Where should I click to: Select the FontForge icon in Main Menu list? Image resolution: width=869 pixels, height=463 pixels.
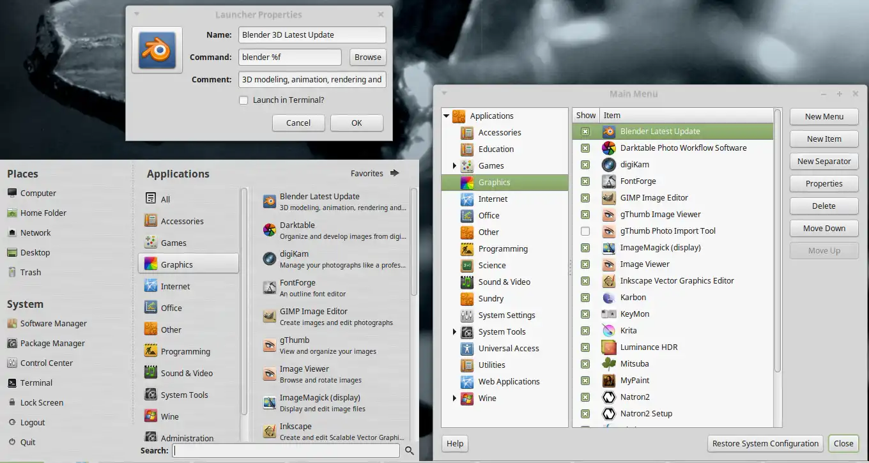[609, 181]
